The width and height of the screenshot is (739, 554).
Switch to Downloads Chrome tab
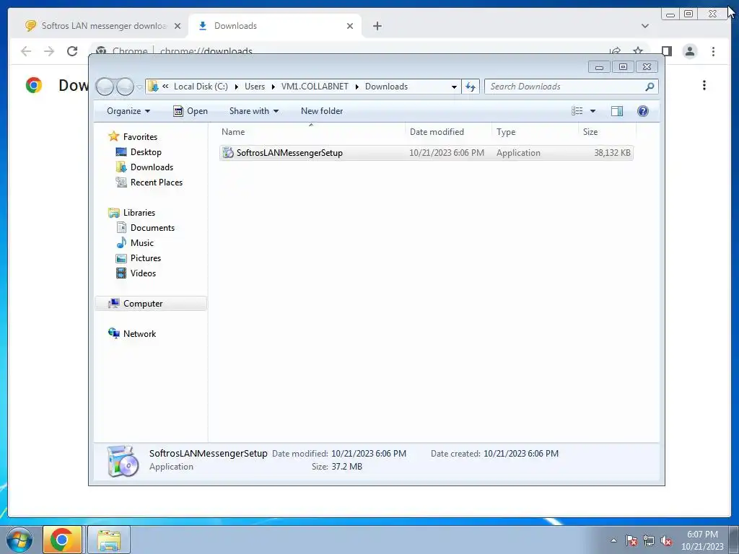275,26
